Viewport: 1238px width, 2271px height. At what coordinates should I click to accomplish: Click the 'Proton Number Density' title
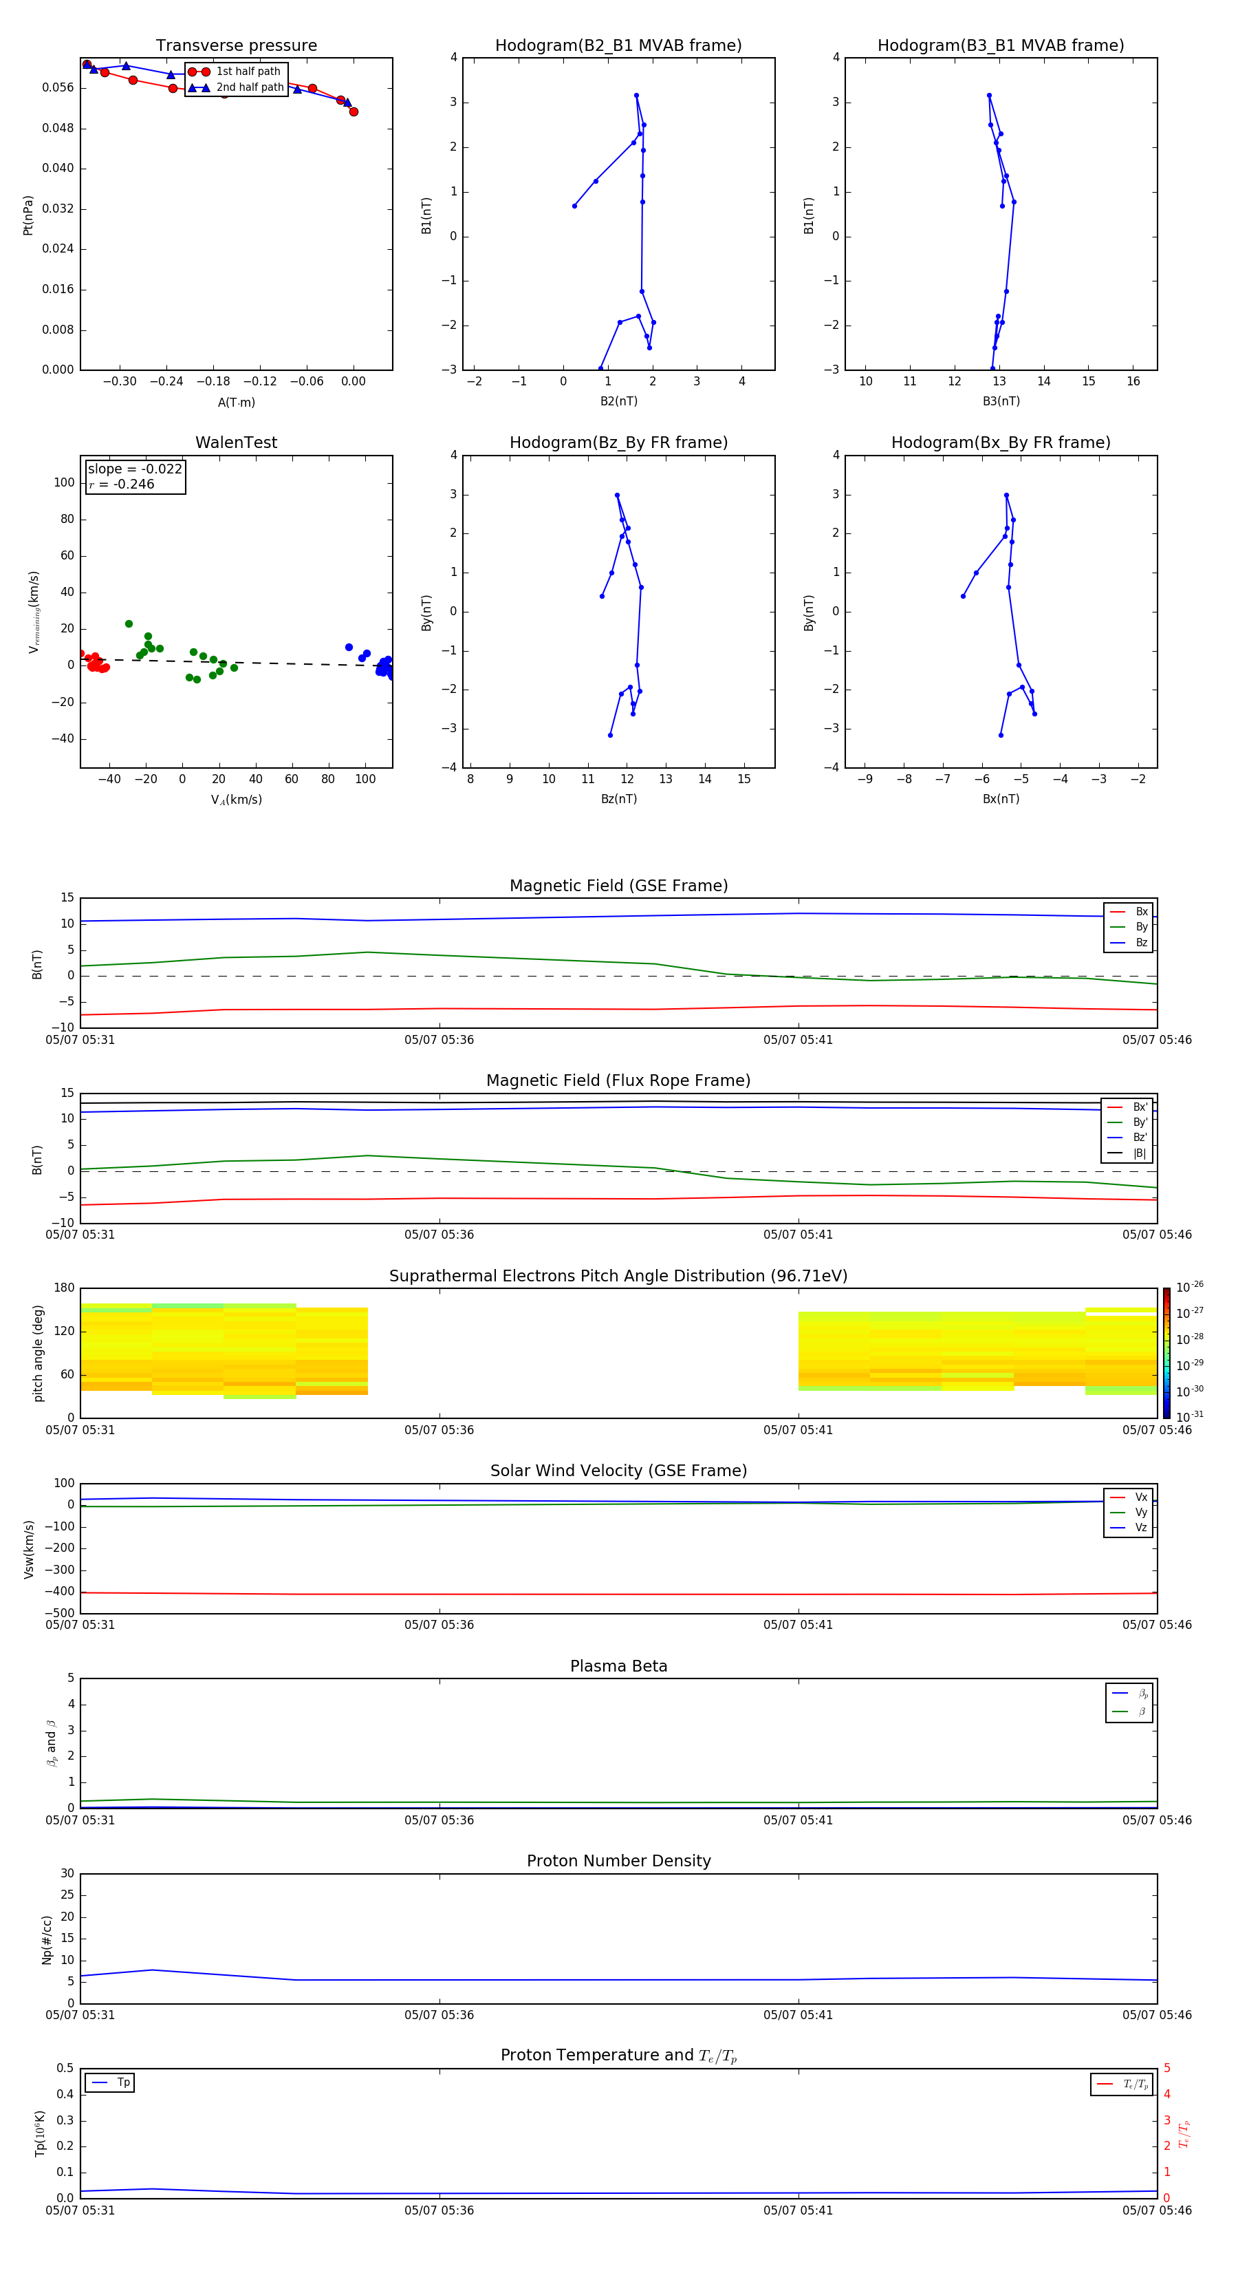point(618,1861)
